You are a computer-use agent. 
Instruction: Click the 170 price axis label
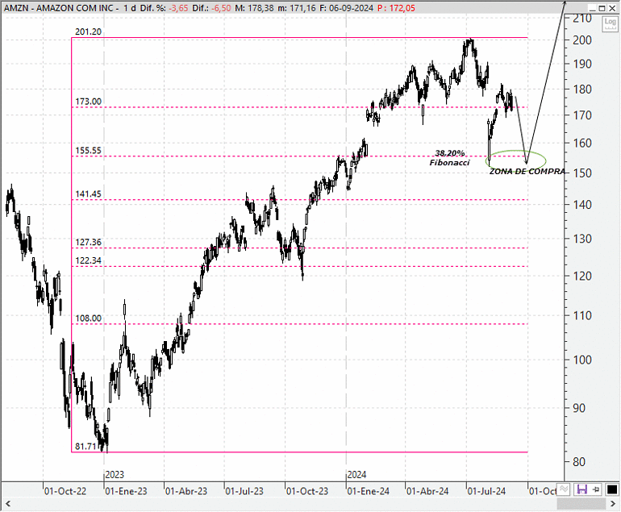click(x=582, y=115)
